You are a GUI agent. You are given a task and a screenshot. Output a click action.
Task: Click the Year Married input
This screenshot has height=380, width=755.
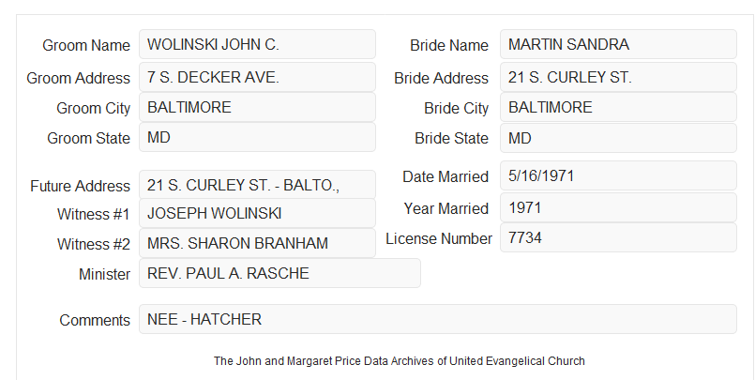tap(618, 207)
